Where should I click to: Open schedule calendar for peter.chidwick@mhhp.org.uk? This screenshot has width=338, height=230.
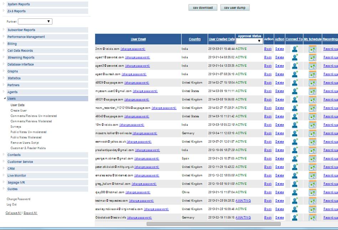(312, 167)
